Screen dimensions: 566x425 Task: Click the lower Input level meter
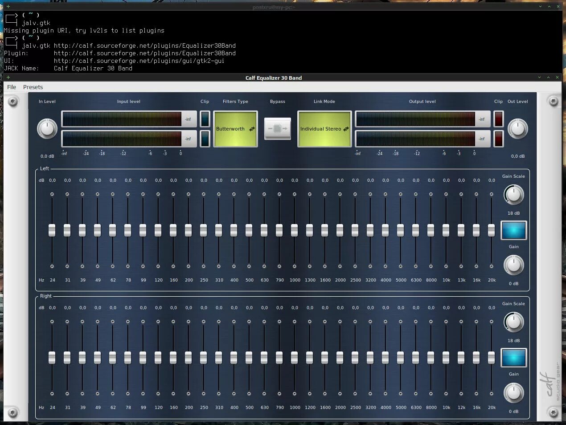(129, 139)
